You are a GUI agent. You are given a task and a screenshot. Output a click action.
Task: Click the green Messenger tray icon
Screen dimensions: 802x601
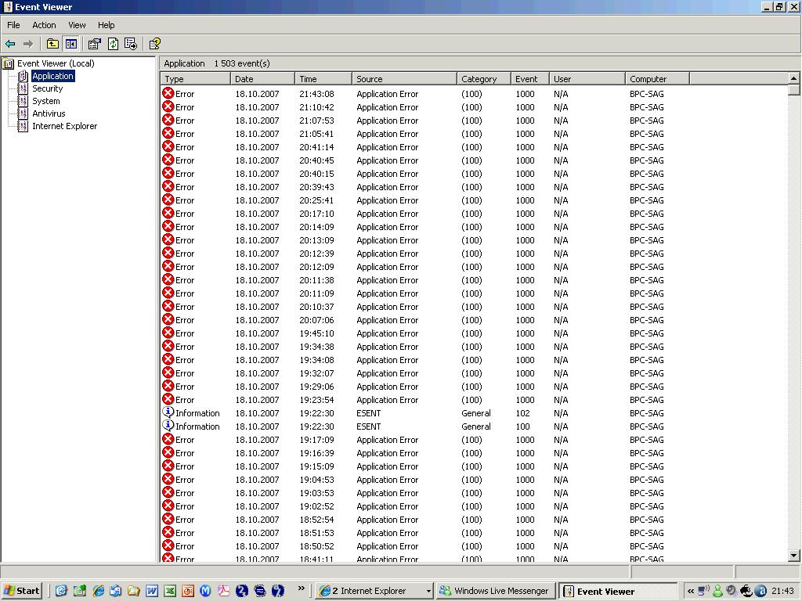coord(717,591)
